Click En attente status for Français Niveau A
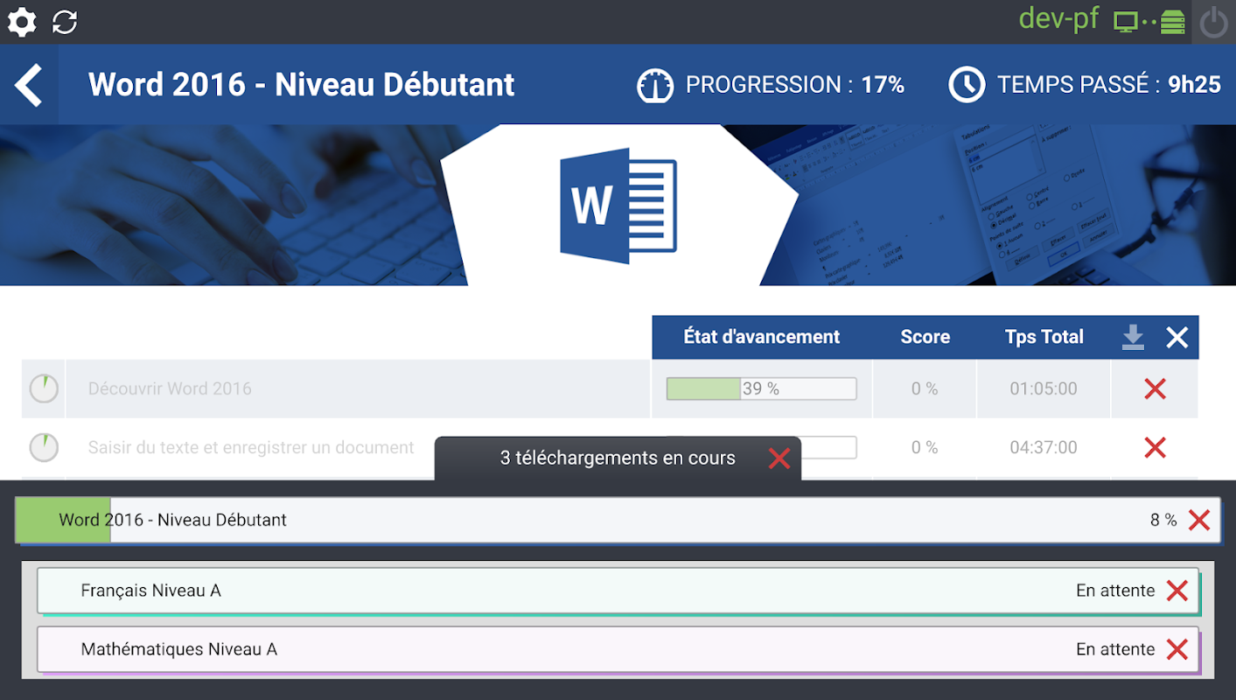1236x700 pixels. (x=1115, y=591)
